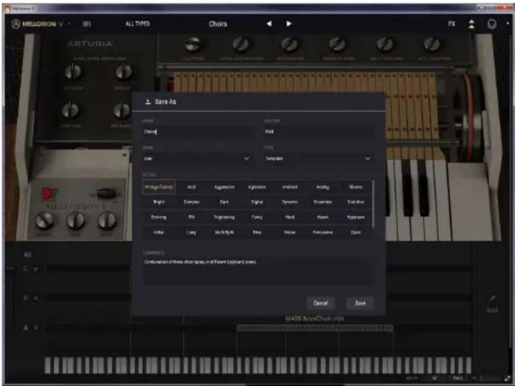Open the small arrow menu beside MIDI icon
Viewport: 515px width, 386px height.
[508, 24]
